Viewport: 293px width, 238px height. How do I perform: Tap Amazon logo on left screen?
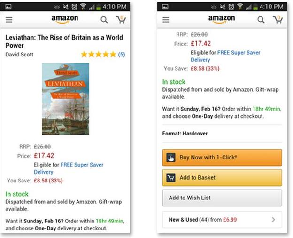65,20
